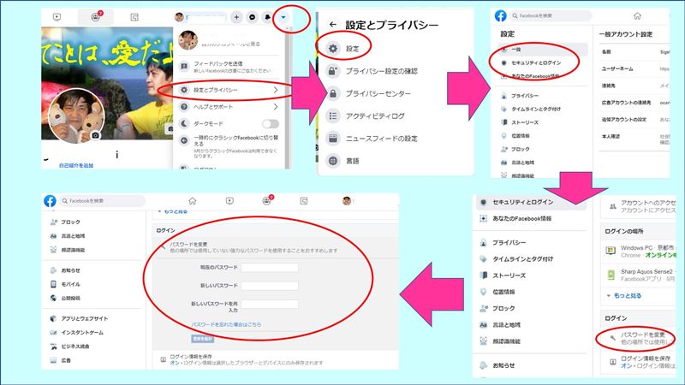The height and width of the screenshot is (385, 685).
Task: Click camera icon on the cover photo
Action: [x=170, y=129]
